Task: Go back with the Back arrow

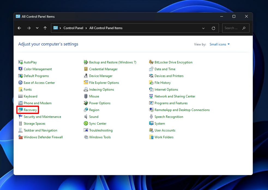Action: (19, 28)
